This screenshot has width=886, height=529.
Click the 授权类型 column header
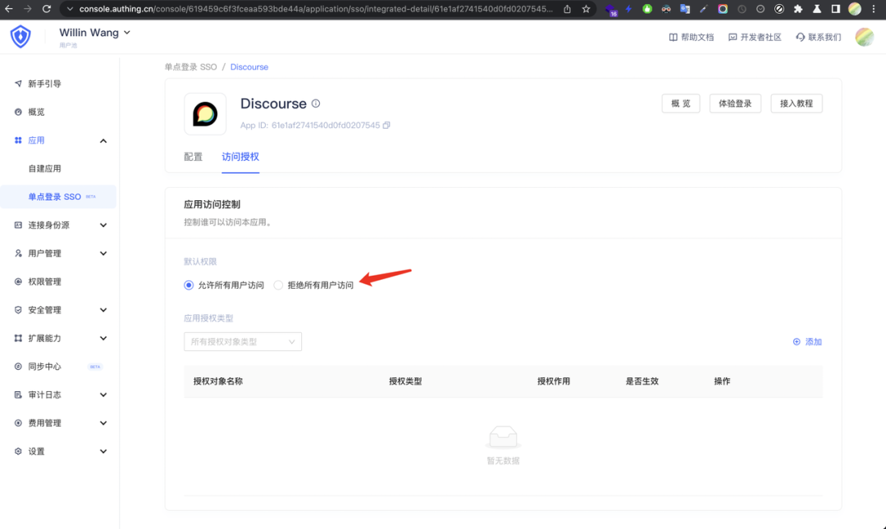coord(405,381)
